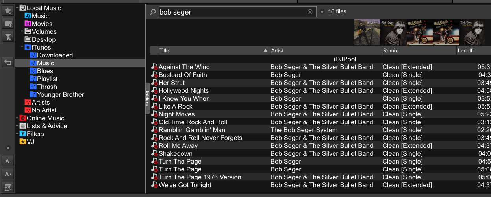Screen dimensions: 491x197
Task: Clear the search with the X button
Action: coord(310,12)
